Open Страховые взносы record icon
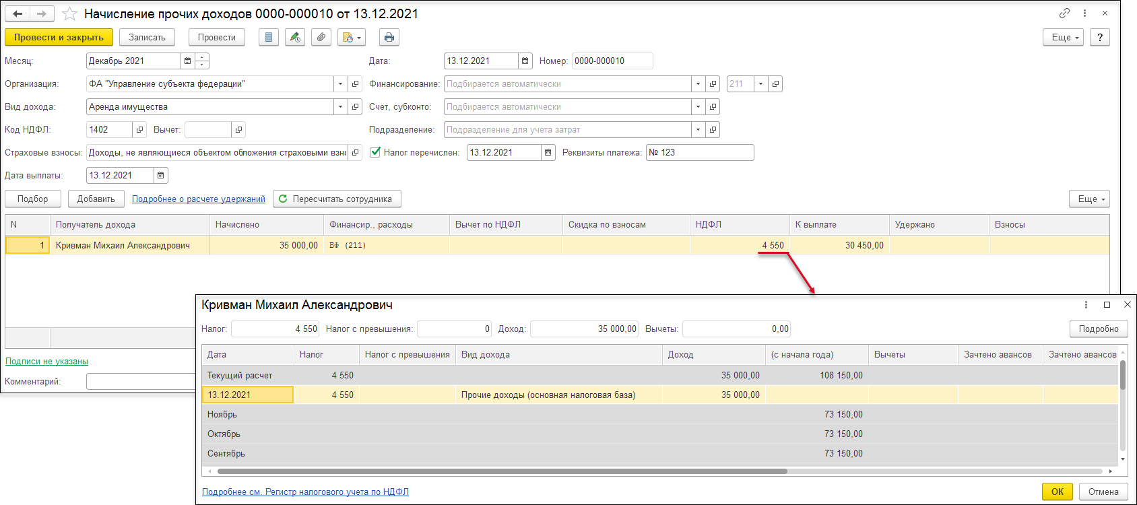The image size is (1137, 505). (356, 153)
